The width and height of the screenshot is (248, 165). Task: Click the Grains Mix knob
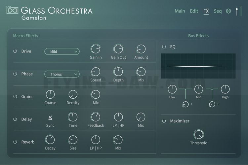[96, 94]
